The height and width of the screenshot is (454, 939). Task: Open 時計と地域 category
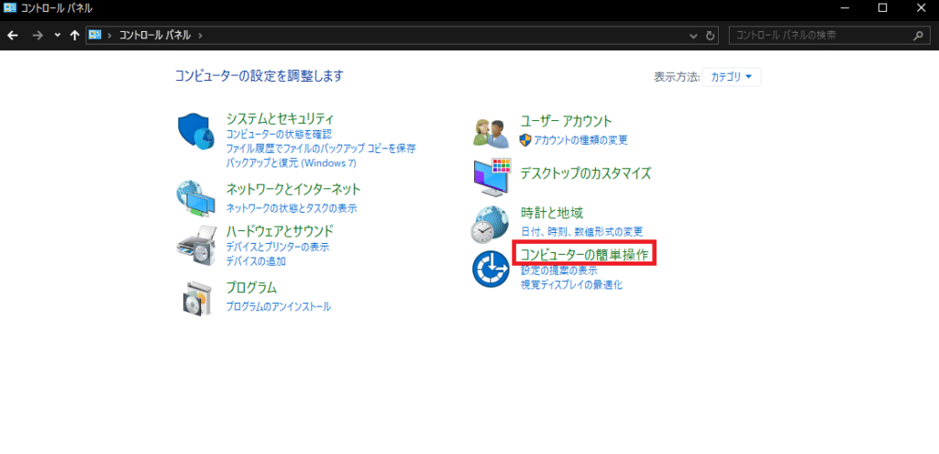(551, 213)
